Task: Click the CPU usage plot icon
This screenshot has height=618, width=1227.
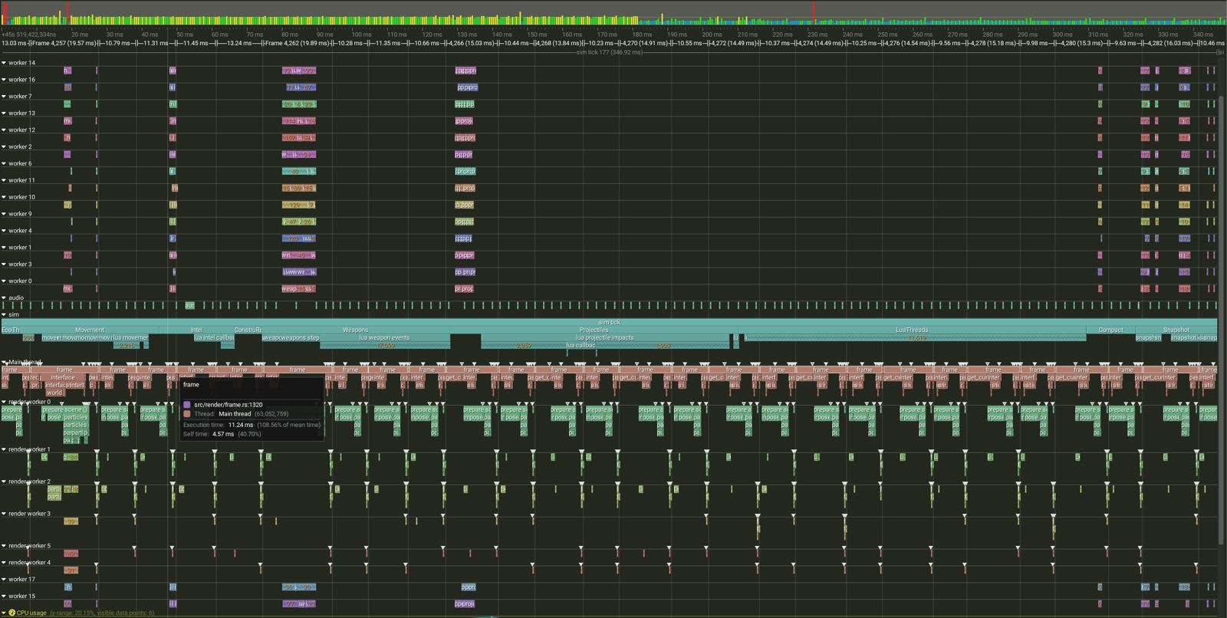Action: click(x=12, y=613)
